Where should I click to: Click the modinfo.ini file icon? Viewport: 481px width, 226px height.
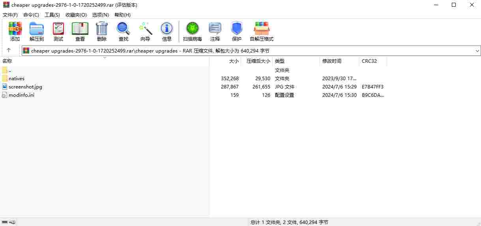(x=5, y=95)
